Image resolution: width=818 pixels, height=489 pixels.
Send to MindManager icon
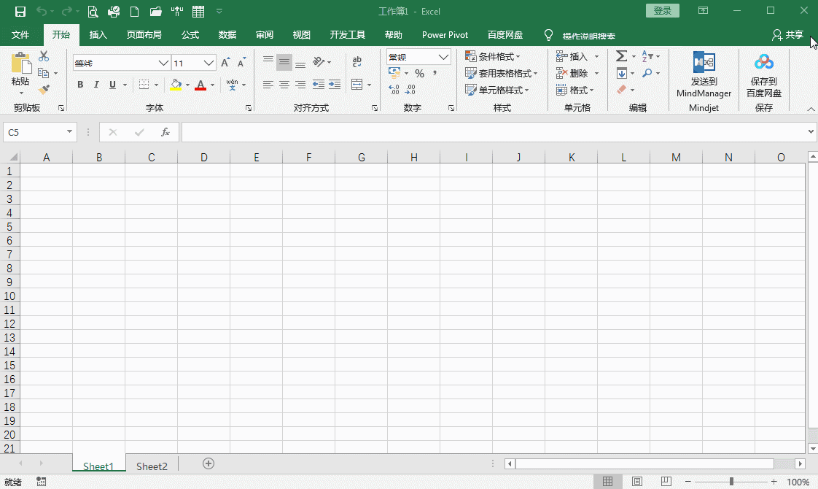704,62
